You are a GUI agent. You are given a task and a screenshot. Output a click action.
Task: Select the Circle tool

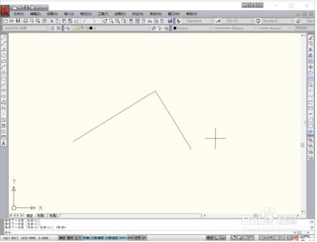pos(4,73)
